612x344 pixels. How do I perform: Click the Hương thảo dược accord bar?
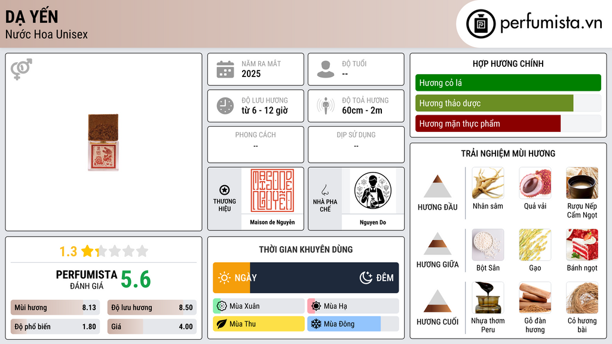pyautogui.click(x=508, y=103)
